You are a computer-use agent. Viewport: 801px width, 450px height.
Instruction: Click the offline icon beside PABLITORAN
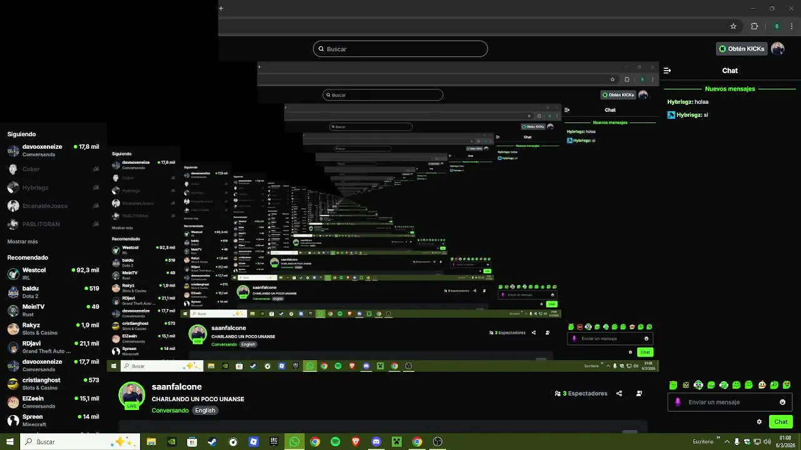coord(96,224)
